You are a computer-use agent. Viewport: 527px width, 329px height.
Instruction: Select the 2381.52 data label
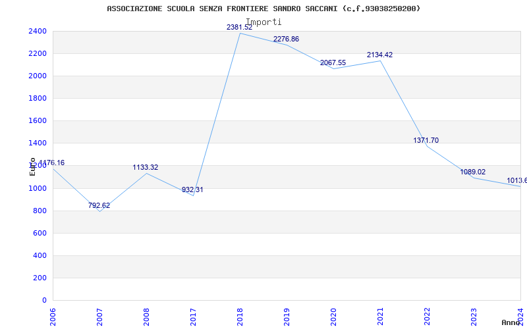pos(239,28)
